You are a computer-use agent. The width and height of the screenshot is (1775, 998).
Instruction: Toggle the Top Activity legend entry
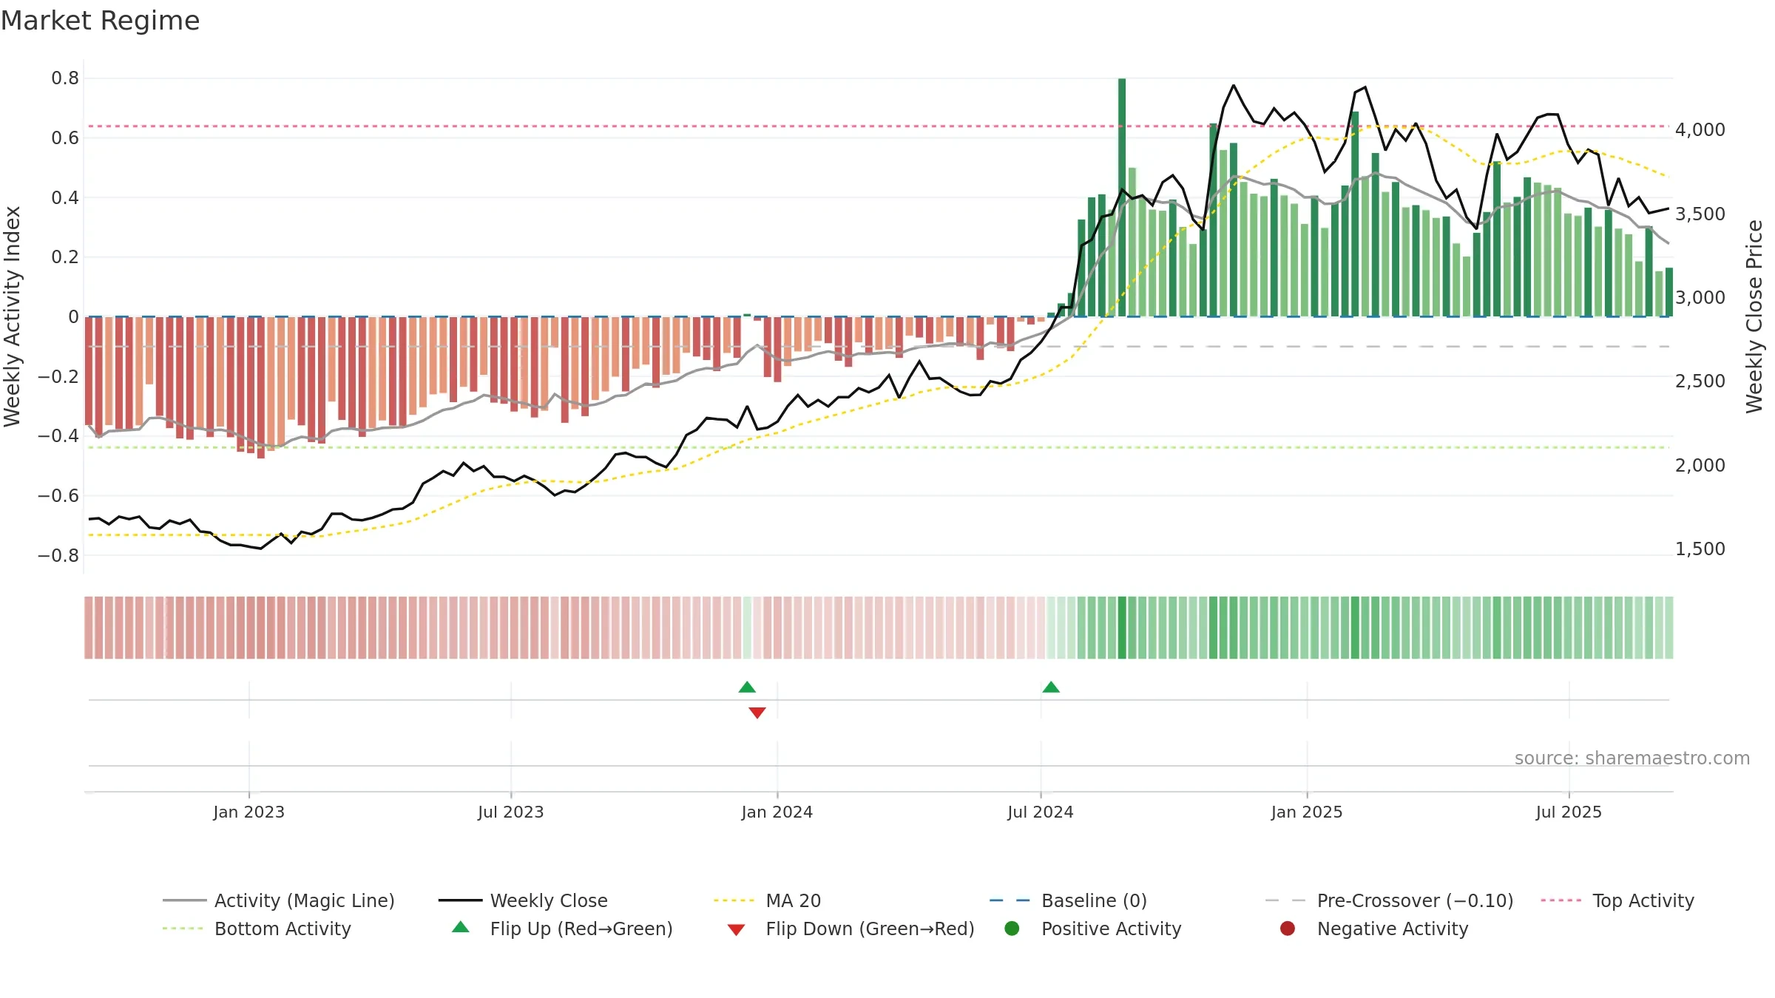pos(1617,900)
